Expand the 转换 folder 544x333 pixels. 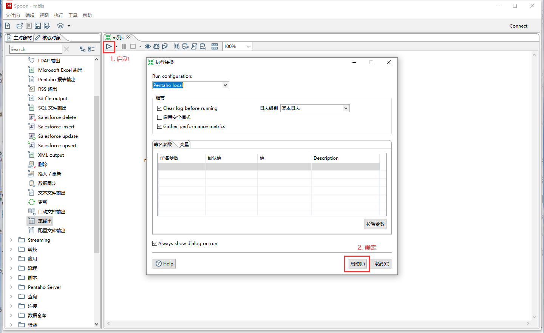click(x=11, y=249)
